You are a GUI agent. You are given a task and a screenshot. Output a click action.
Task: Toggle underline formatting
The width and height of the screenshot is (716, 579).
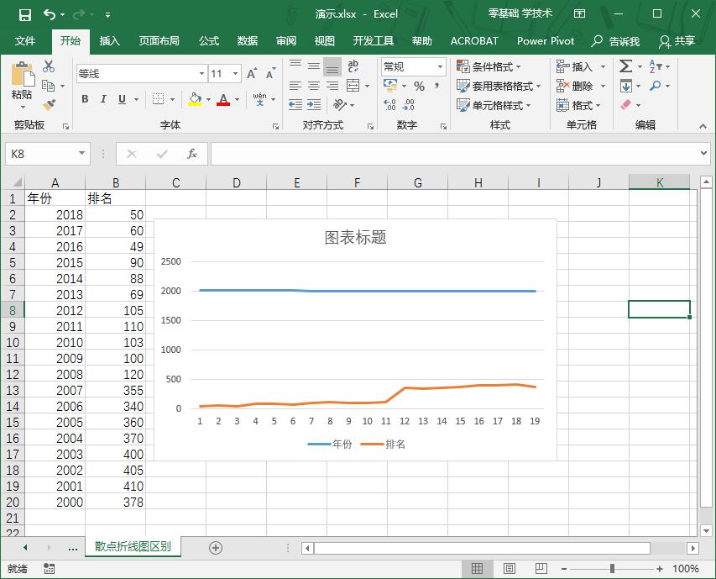point(122,98)
